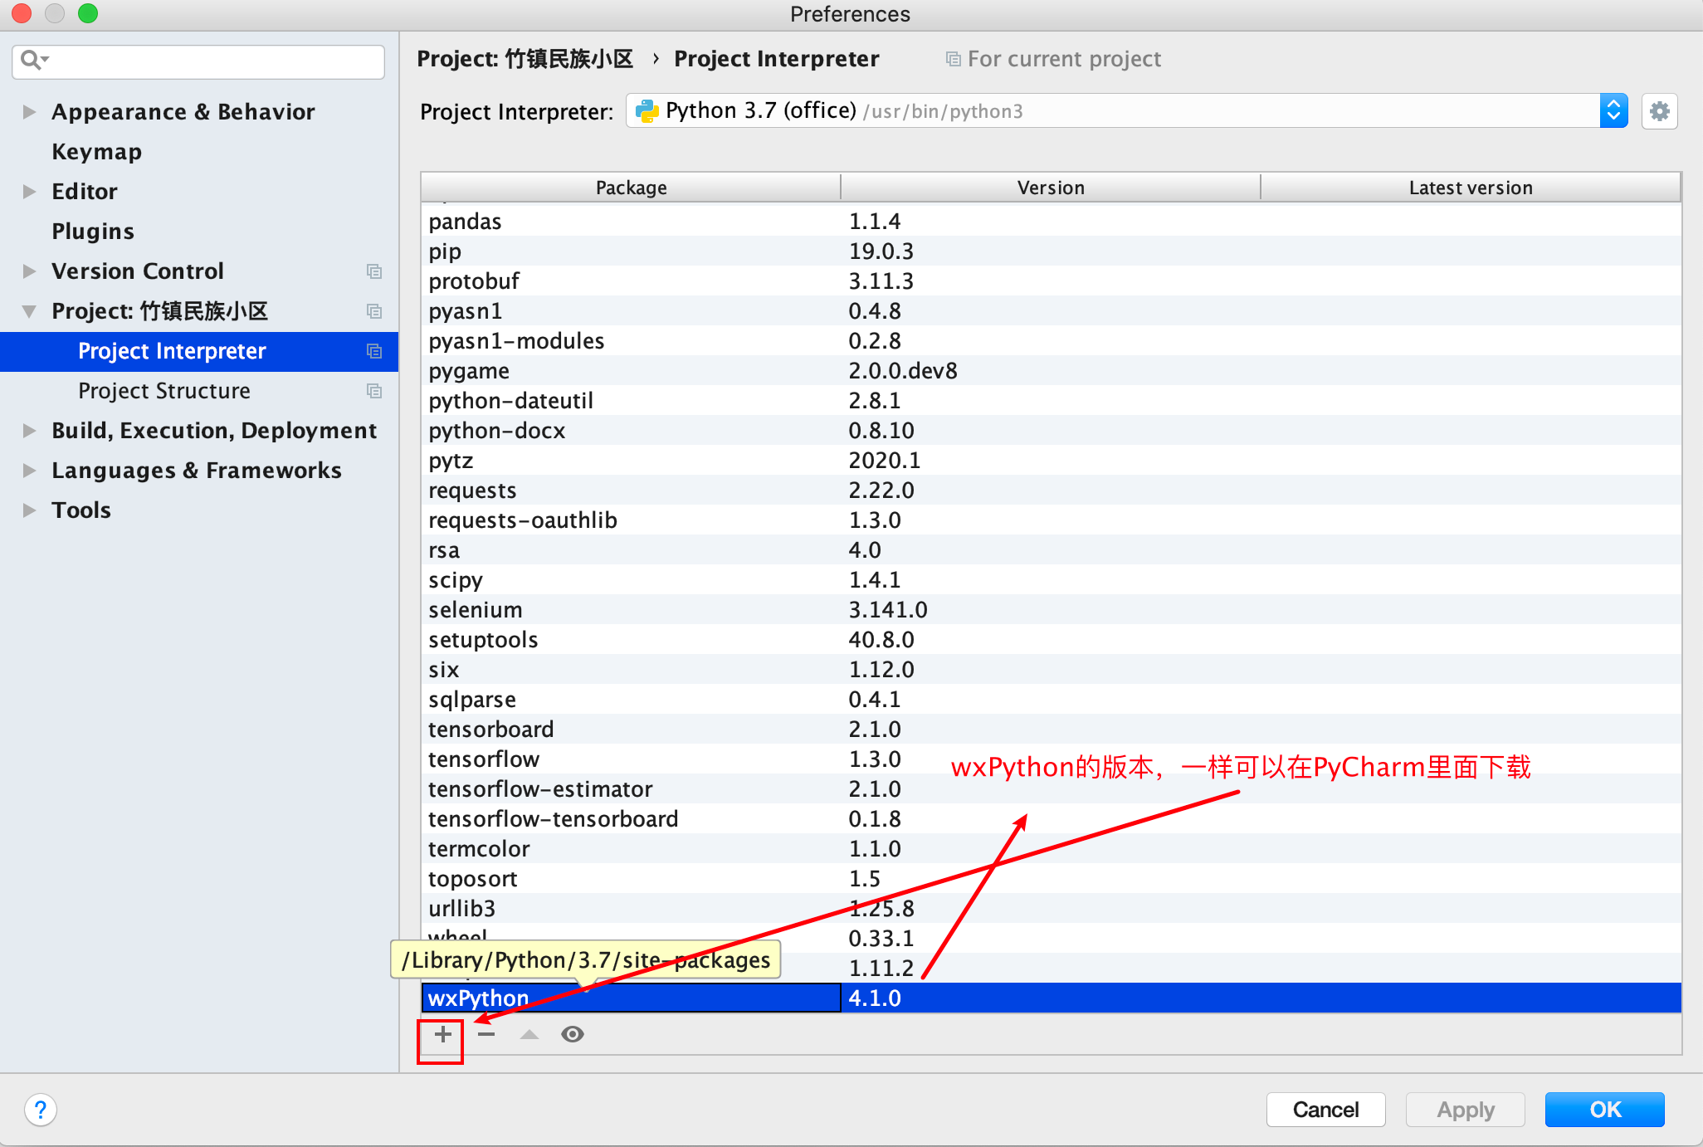Collapse the Project 竹镇民族小区 tree node

(29, 311)
